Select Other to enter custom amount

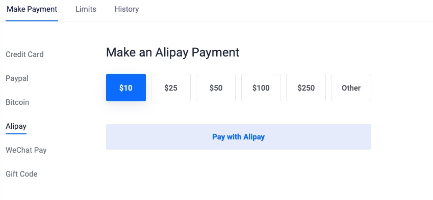click(x=351, y=88)
